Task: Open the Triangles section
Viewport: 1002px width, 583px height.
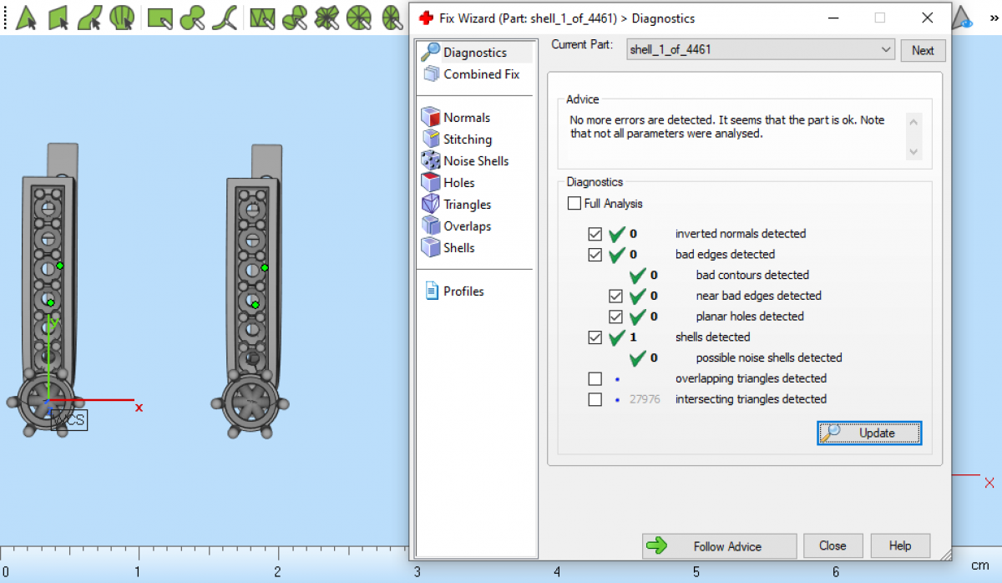Action: point(467,205)
